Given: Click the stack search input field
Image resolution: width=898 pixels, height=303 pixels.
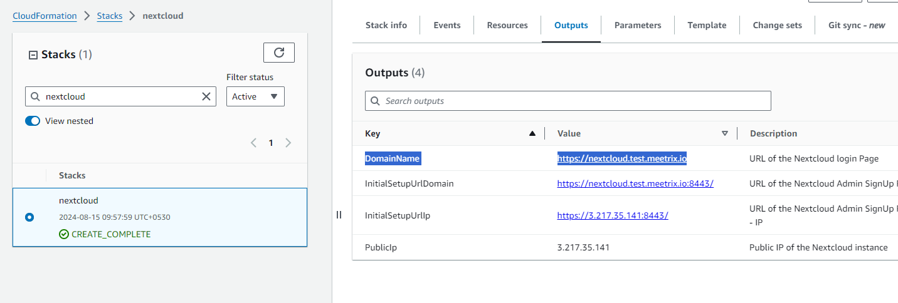Looking at the screenshot, I should [x=120, y=96].
